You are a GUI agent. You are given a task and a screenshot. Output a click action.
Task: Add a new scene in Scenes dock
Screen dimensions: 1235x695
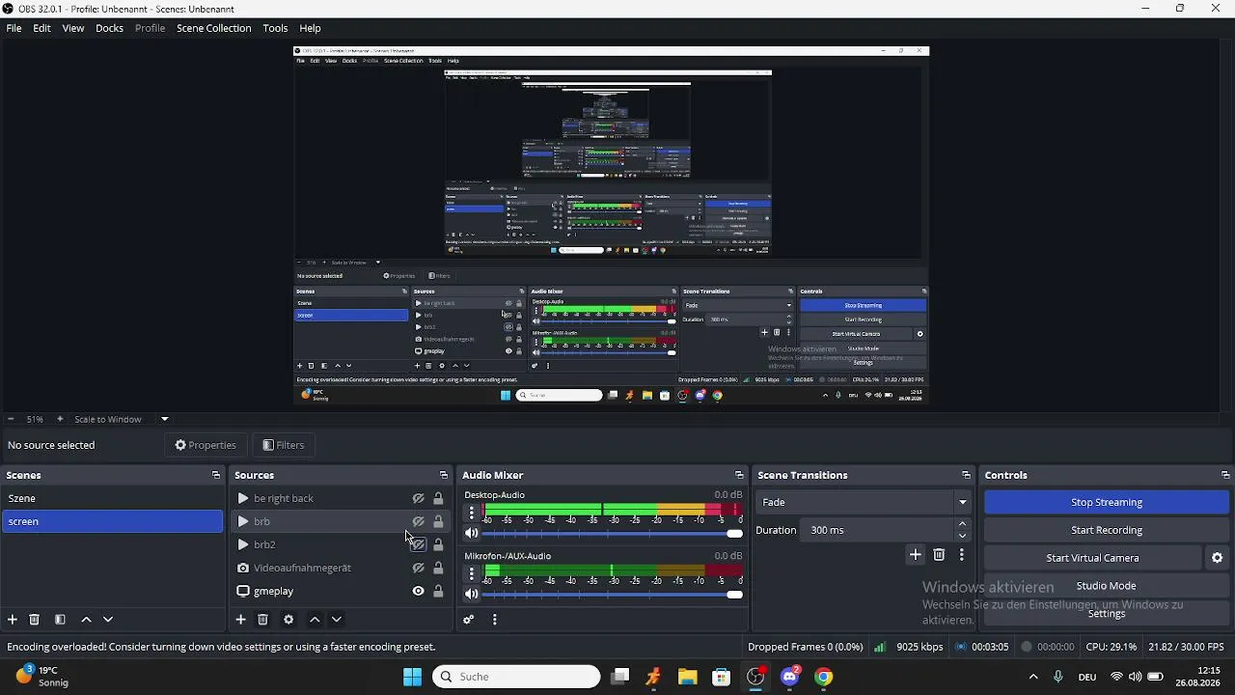(13, 620)
